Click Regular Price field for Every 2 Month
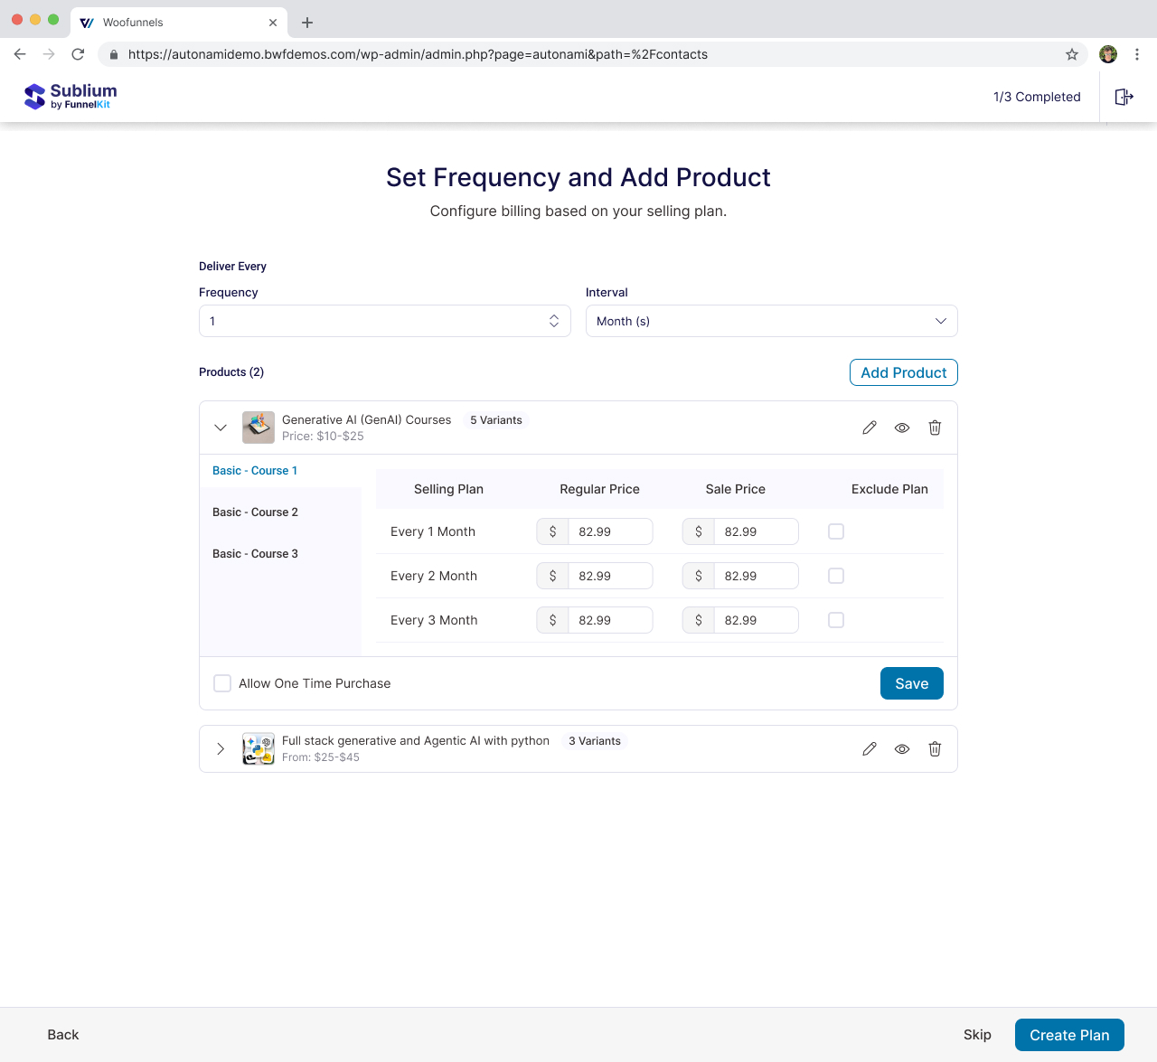This screenshot has height=1062, width=1157. coord(609,576)
